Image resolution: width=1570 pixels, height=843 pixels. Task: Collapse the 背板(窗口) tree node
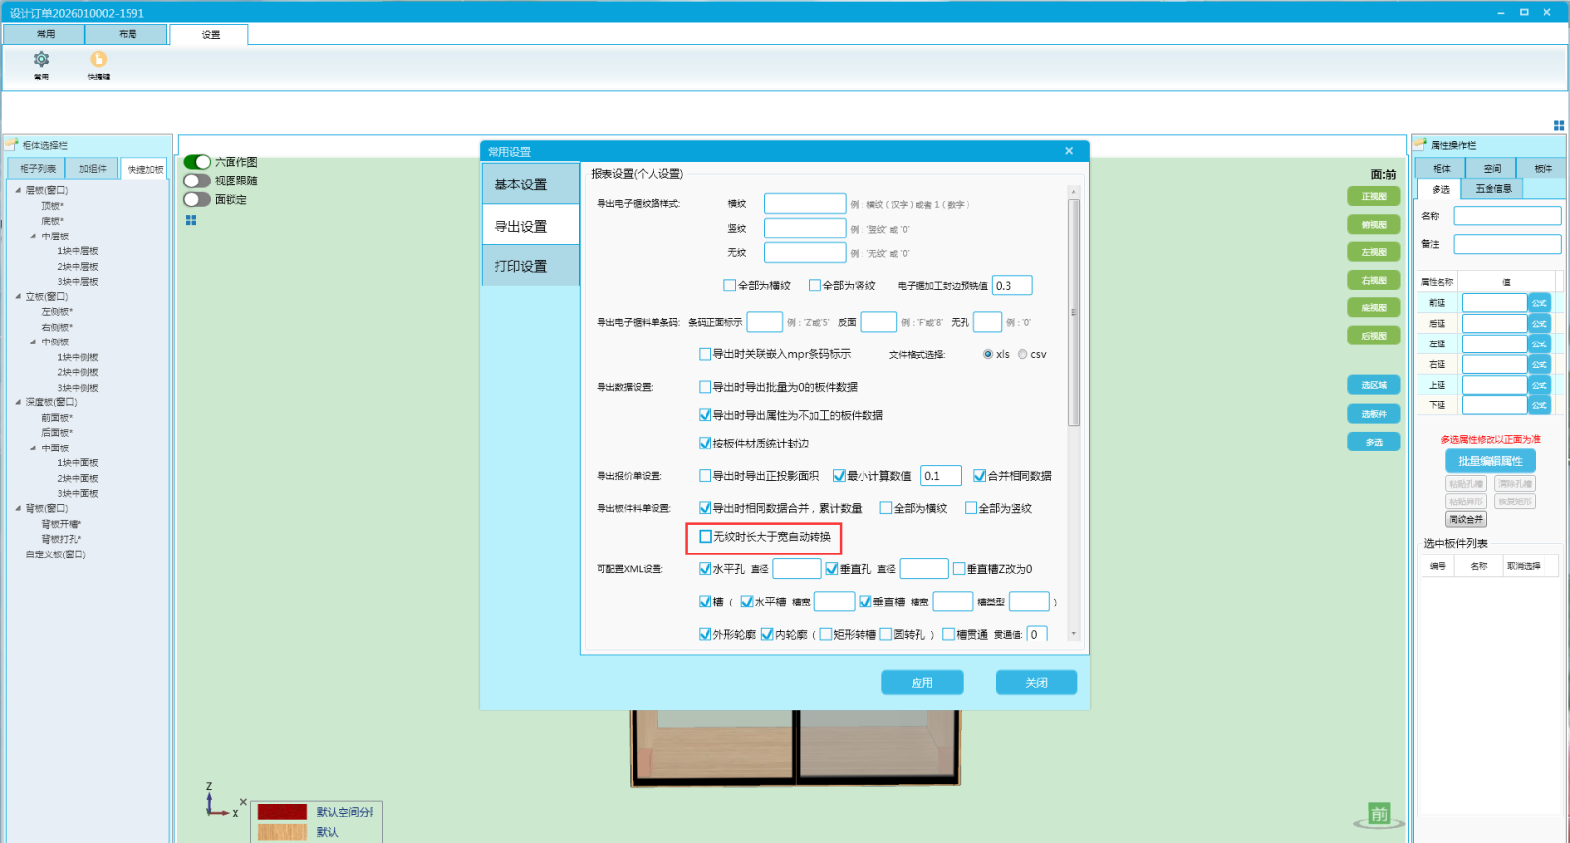[18, 508]
